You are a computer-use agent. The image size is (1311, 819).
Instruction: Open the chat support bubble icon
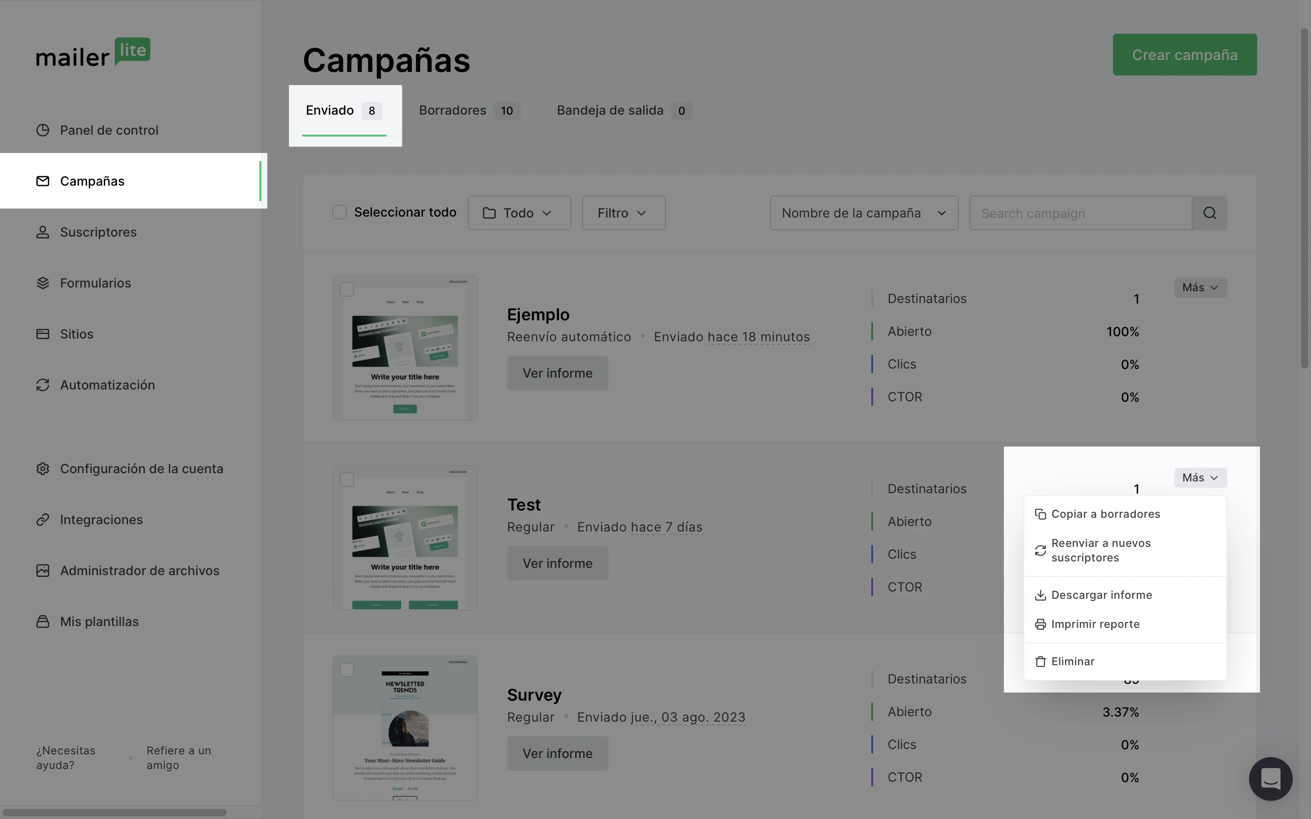[1270, 779]
